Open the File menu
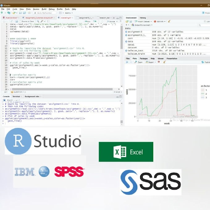 click(x=3, y=9)
